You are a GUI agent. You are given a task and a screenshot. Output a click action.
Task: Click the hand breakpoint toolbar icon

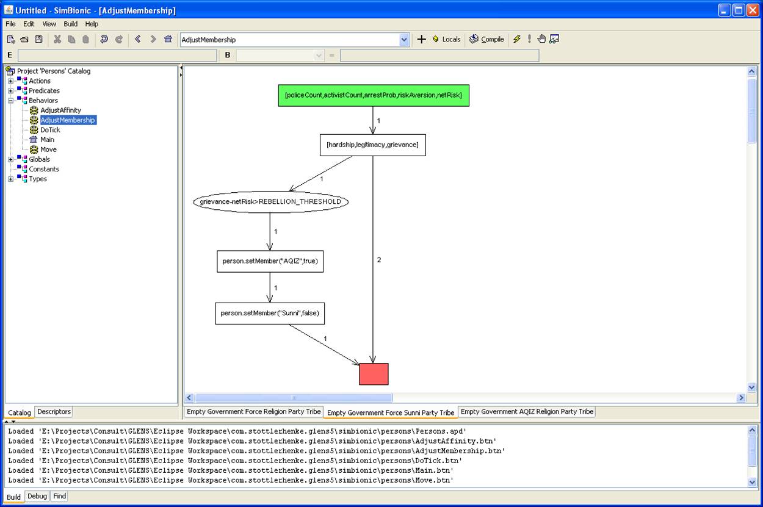click(x=541, y=39)
